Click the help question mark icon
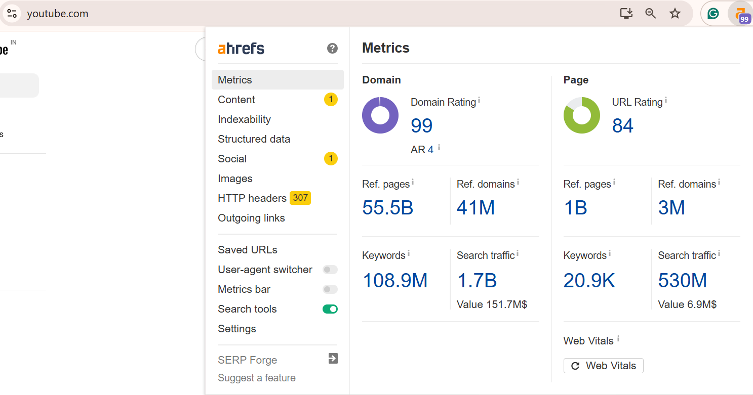 coord(332,49)
